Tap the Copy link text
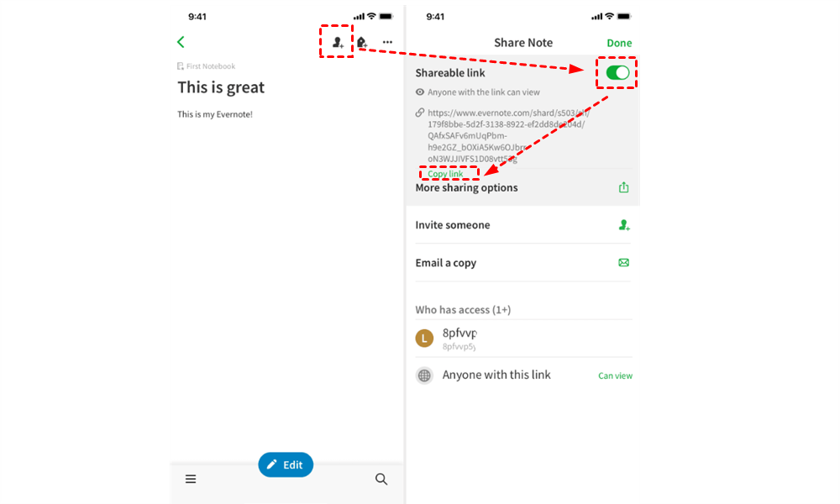The image size is (840, 504). tap(445, 174)
